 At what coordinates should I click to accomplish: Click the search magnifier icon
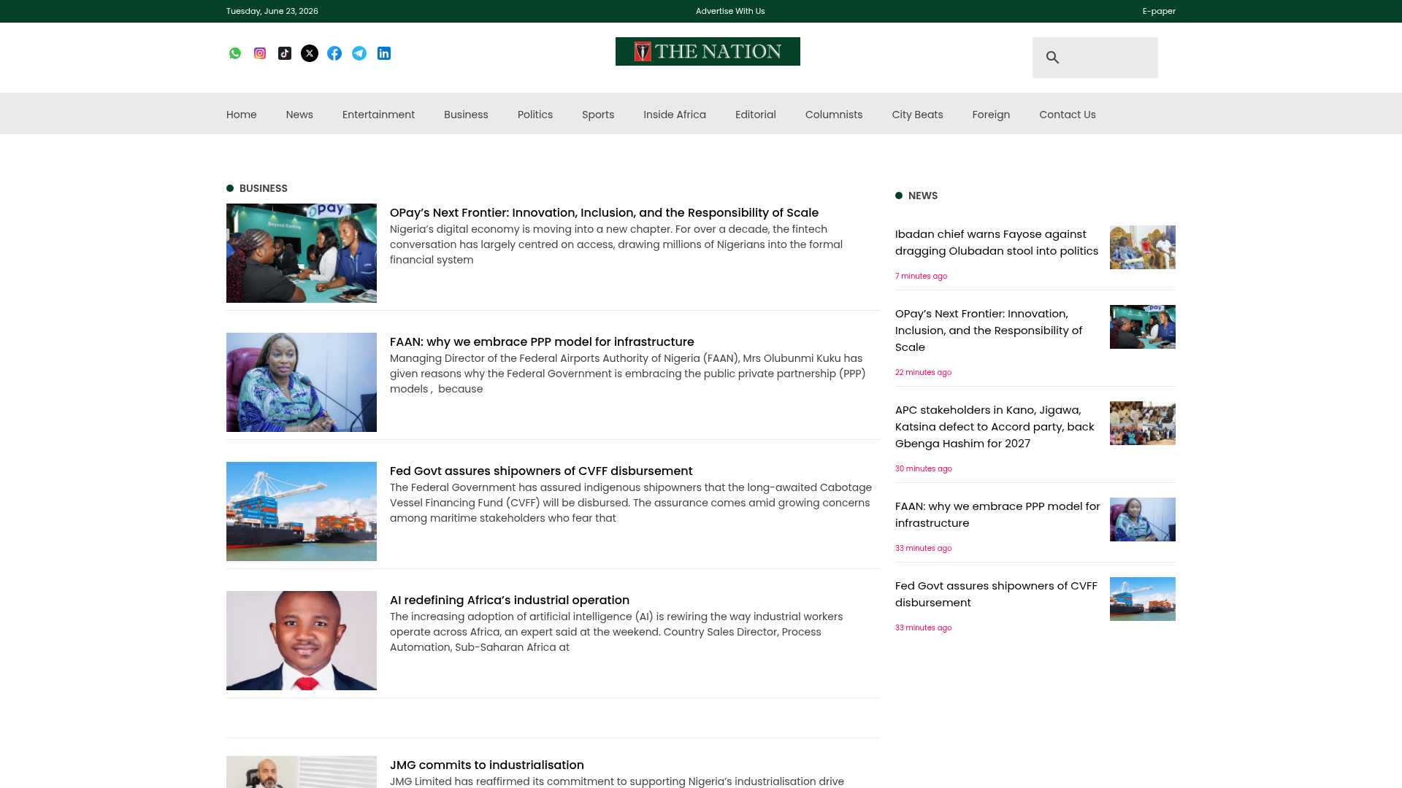point(1052,58)
